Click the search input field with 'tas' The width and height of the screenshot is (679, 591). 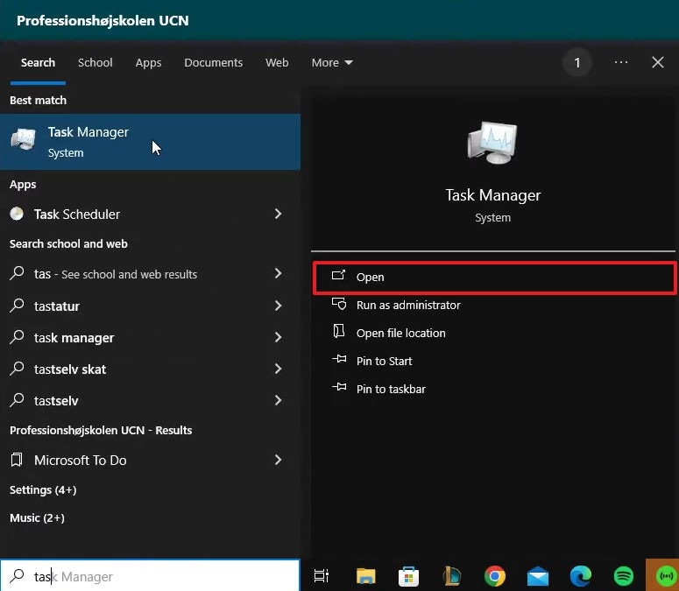151,576
